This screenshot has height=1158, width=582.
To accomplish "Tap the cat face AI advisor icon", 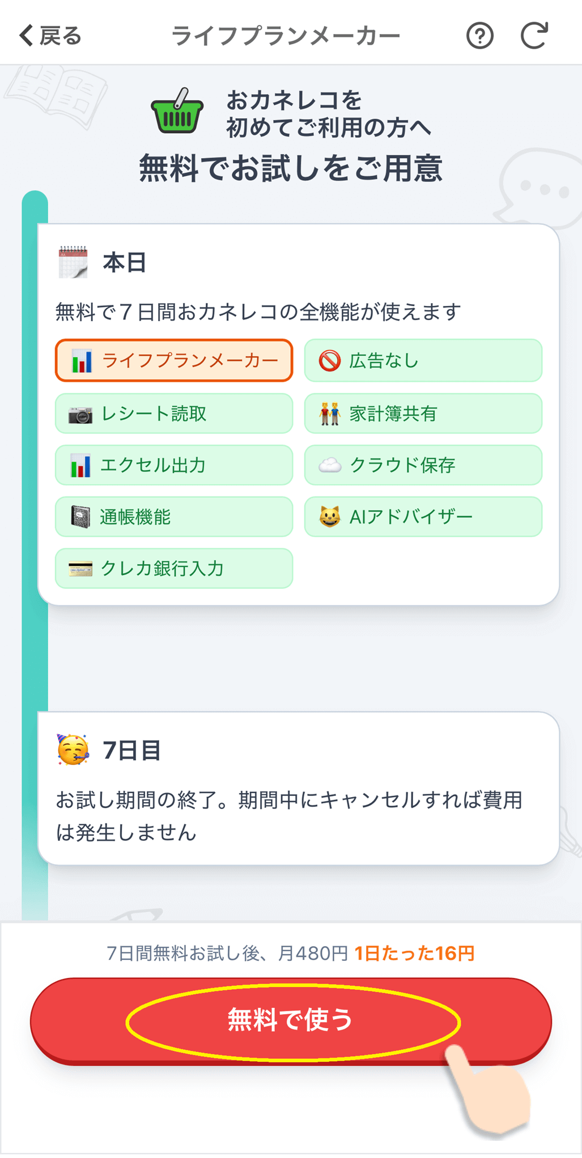I will (x=330, y=517).
